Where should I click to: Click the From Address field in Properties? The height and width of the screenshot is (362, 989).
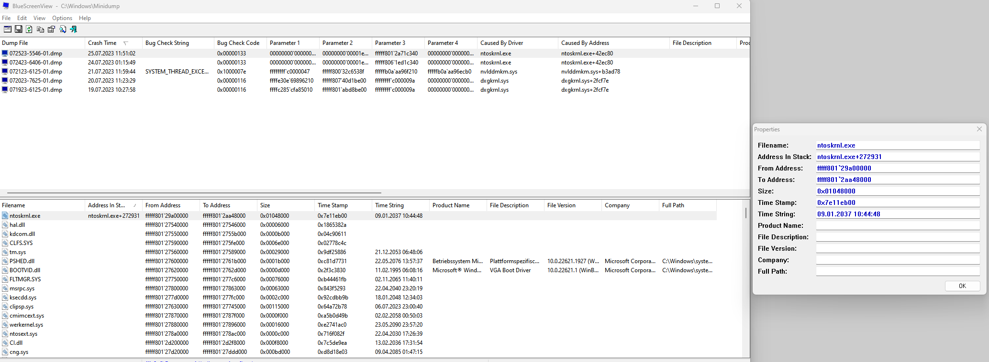pos(898,168)
